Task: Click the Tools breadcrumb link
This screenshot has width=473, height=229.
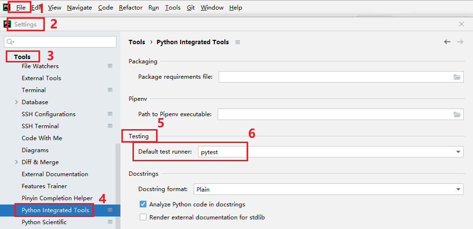Action: 137,42
